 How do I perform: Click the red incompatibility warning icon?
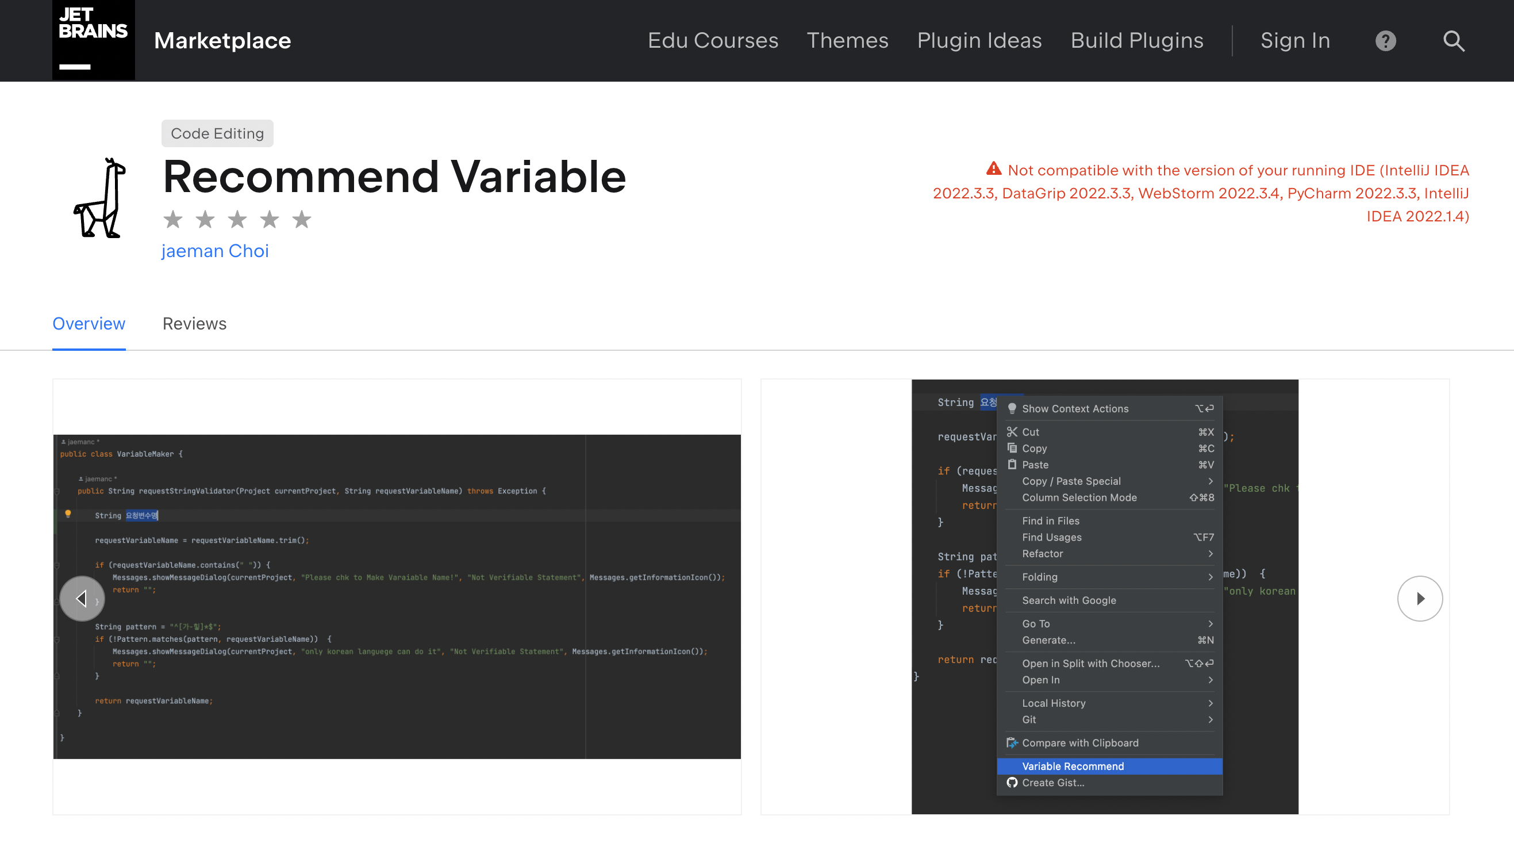[993, 170]
